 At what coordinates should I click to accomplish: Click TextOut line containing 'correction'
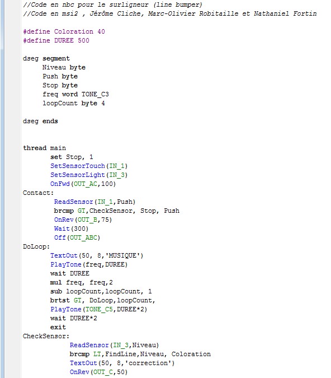[122, 363]
